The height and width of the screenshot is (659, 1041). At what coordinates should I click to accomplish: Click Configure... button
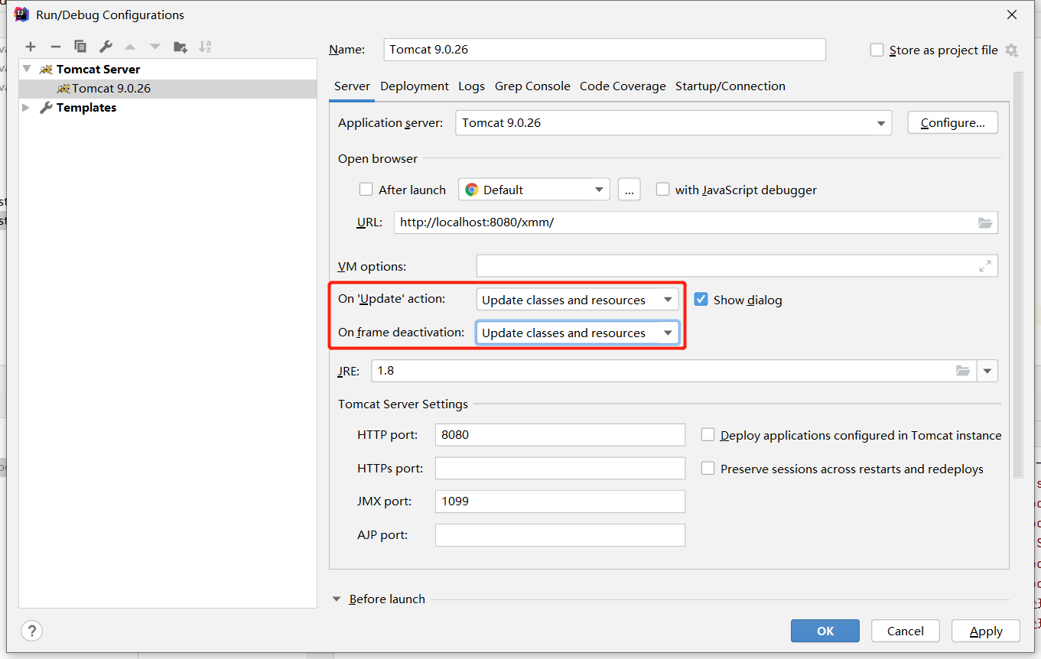point(953,123)
